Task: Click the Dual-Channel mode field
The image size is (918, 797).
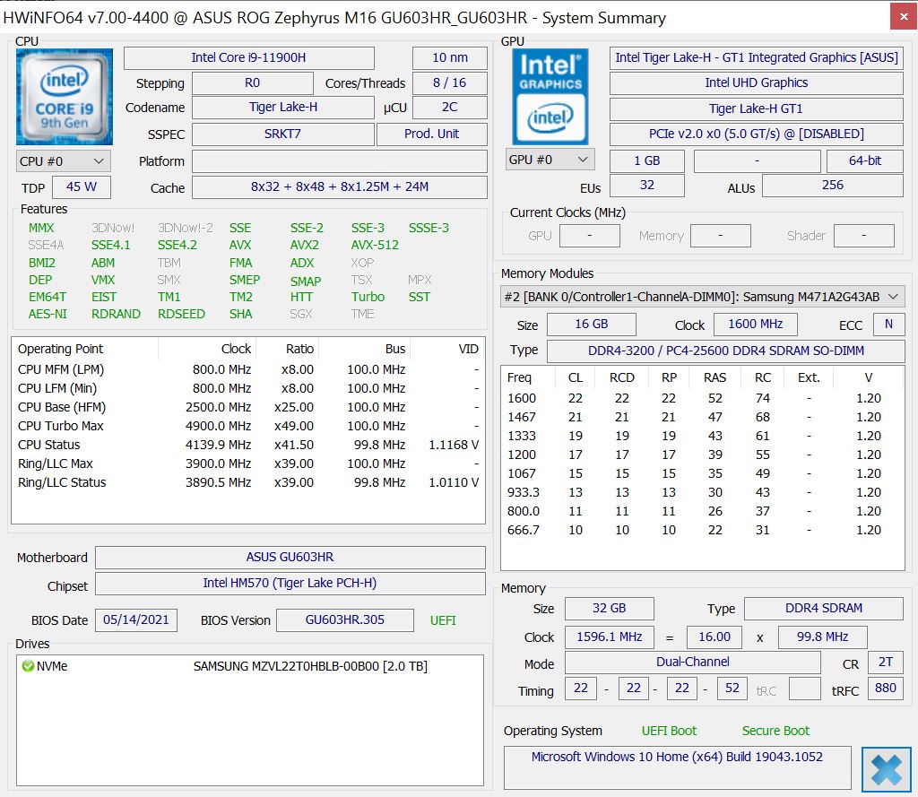Action: (693, 663)
